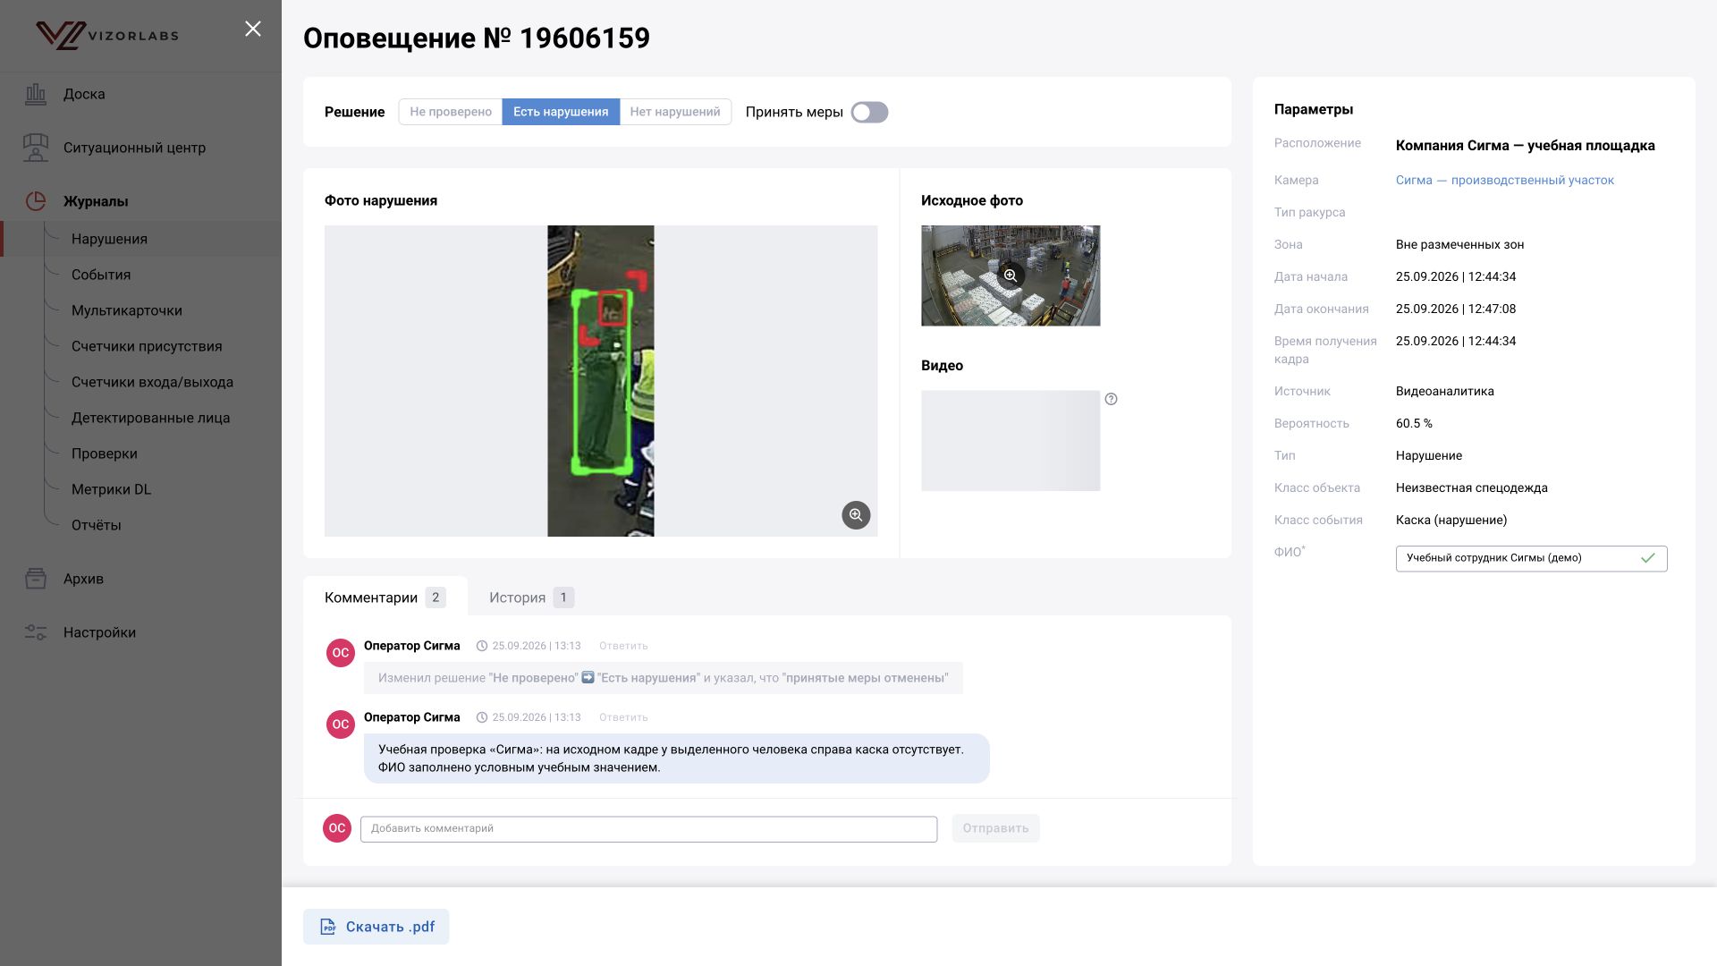Click the green check mark in the ФИО field
1717x966 pixels.
coord(1648,558)
